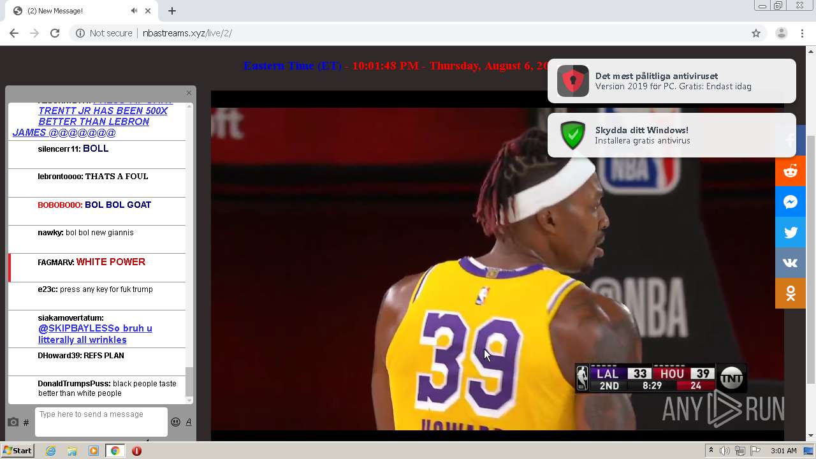
Task: Open Windows Explorer from the taskbar
Action: [72, 451]
